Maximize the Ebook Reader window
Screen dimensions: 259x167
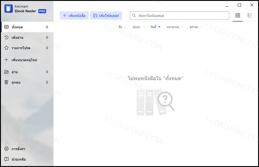click(x=239, y=5)
